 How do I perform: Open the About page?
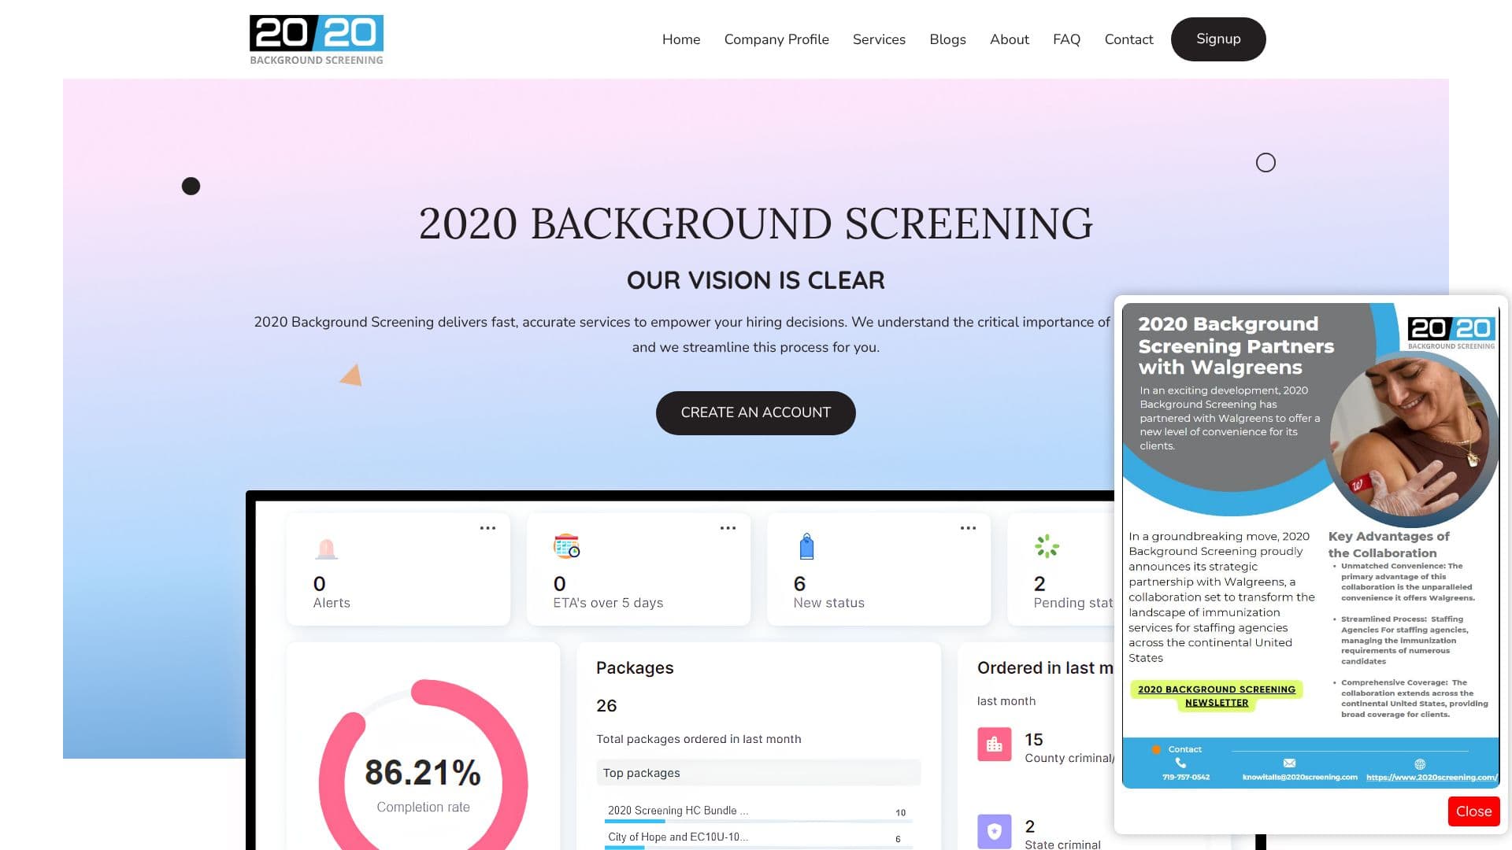coord(1010,39)
